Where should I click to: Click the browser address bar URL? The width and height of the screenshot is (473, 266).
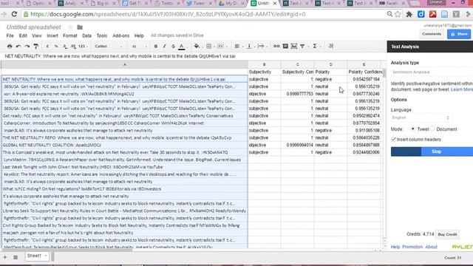point(168,14)
